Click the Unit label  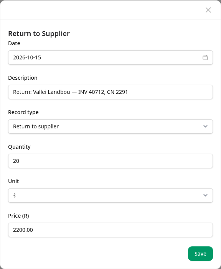[x=13, y=181]
